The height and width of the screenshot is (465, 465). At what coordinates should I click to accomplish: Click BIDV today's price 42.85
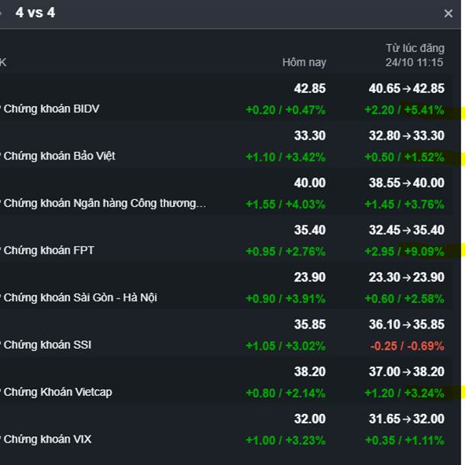tap(310, 88)
